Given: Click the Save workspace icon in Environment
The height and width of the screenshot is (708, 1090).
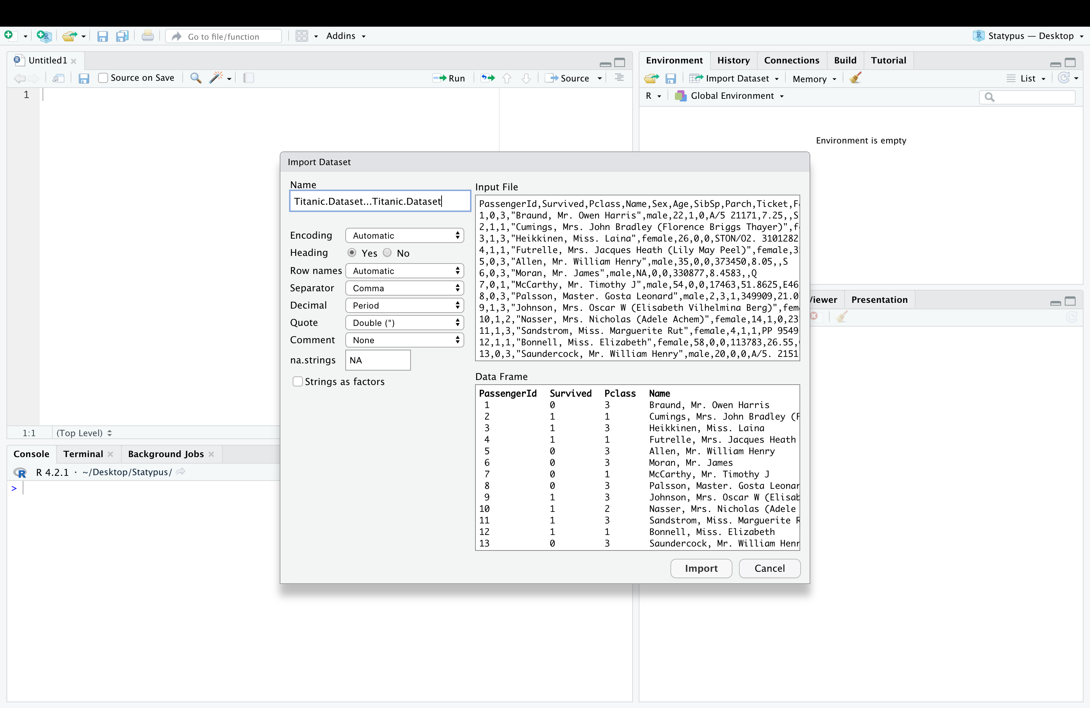Looking at the screenshot, I should 670,79.
